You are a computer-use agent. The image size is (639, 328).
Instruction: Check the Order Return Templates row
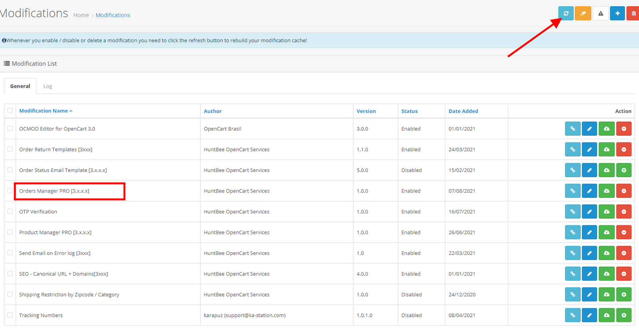10,149
